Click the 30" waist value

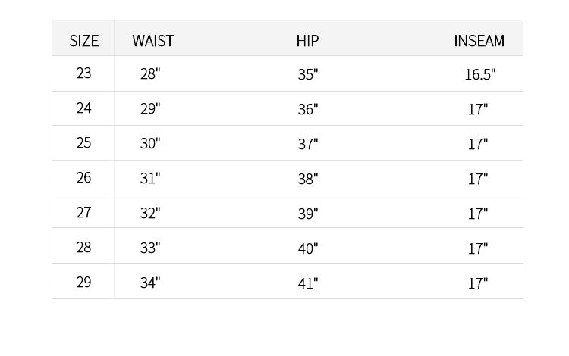(150, 144)
